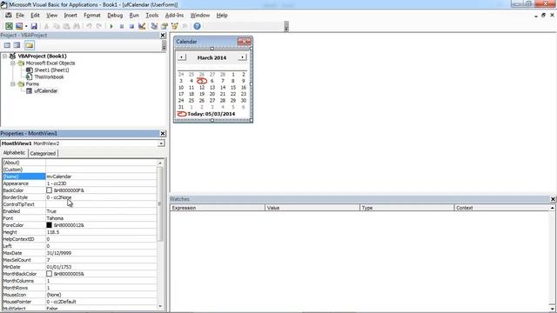Go to previous month on calendar

coord(182,57)
